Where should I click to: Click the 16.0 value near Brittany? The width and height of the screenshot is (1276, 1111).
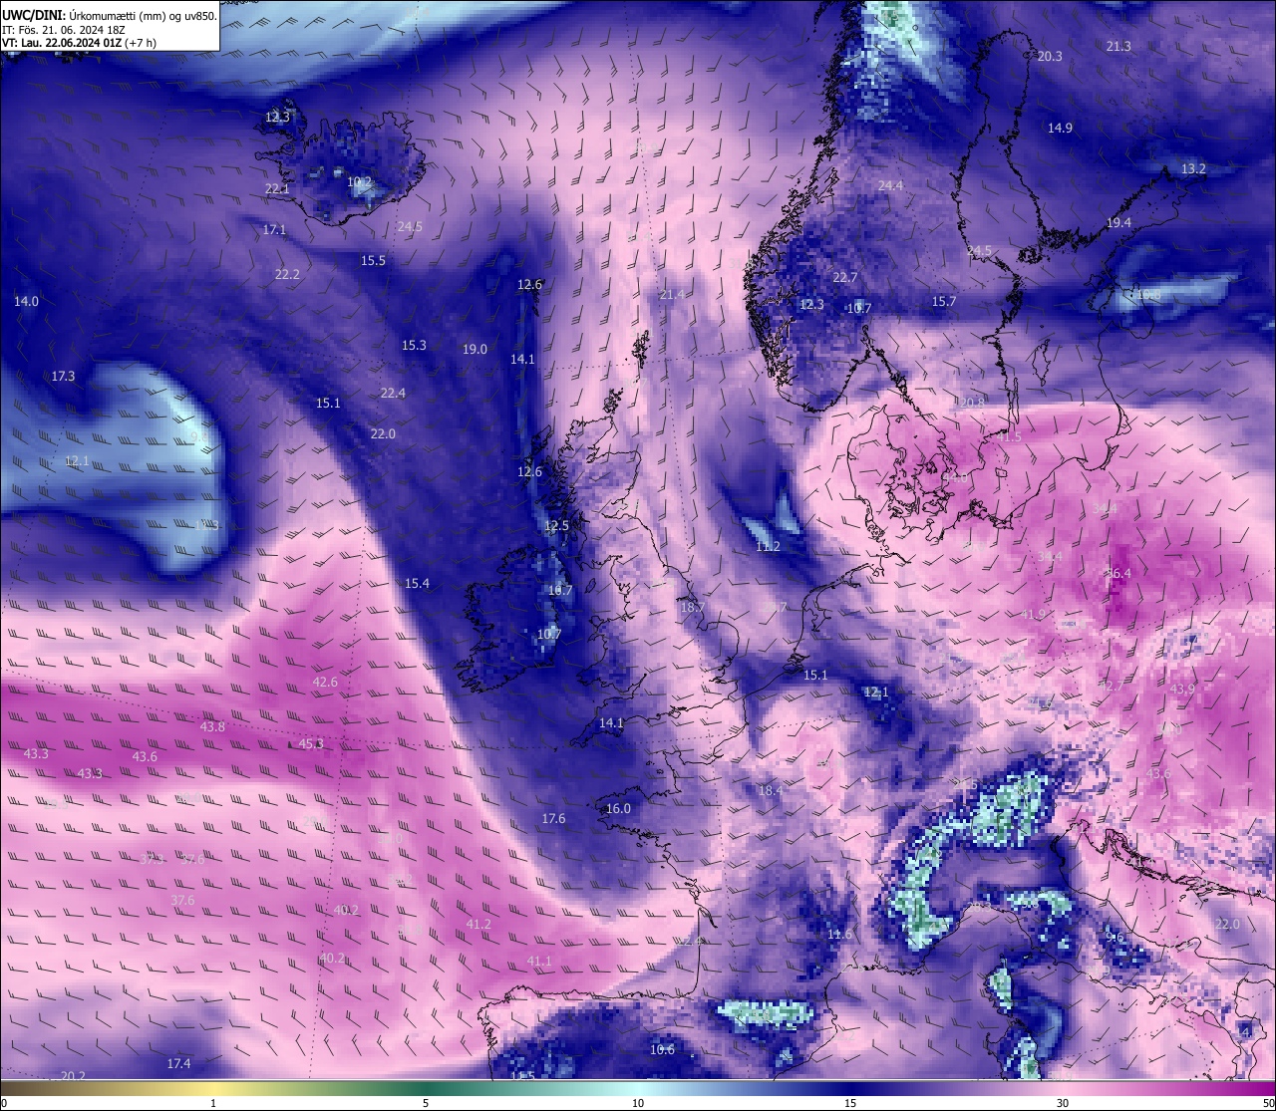[x=618, y=808]
